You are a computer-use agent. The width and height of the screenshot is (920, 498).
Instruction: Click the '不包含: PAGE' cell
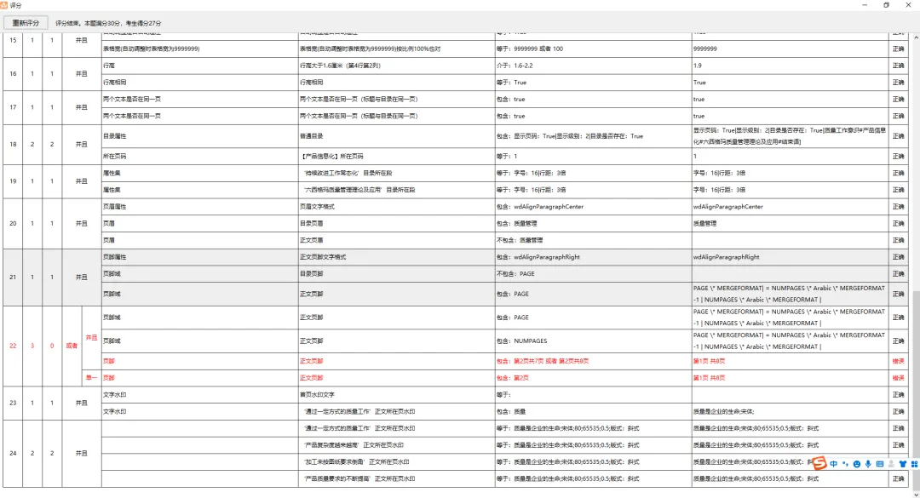(593, 274)
